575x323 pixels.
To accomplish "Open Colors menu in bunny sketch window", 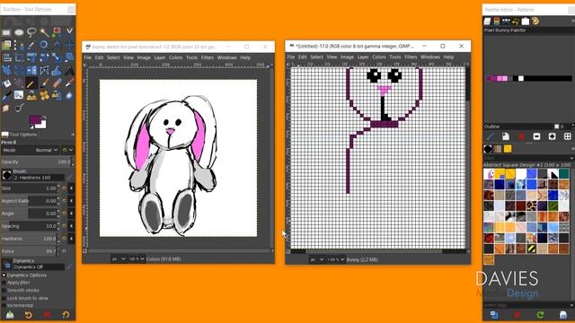I will point(176,57).
